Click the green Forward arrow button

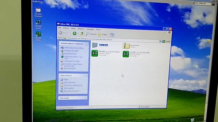click(75, 33)
